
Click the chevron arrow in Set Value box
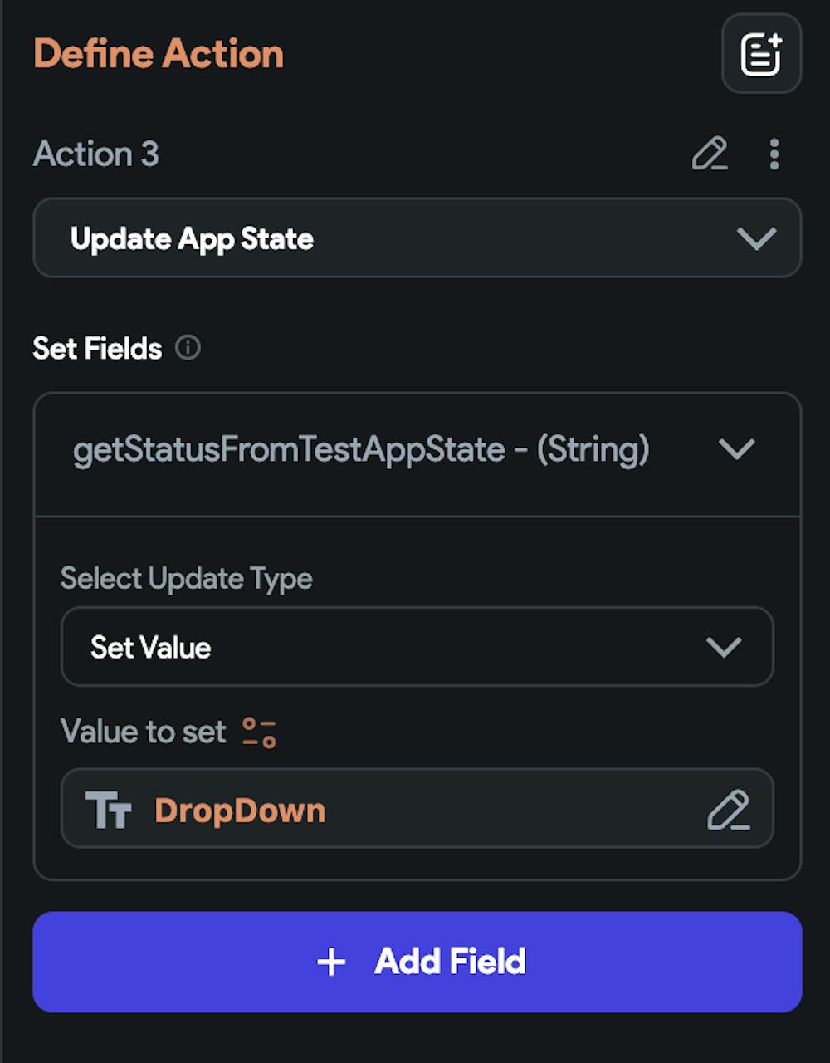pos(723,648)
